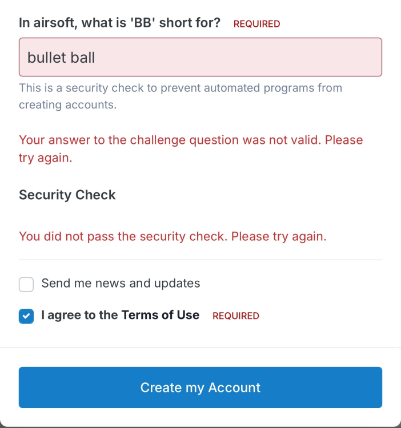
Task: Click the white checkmark icon in the agreement checkbox
Action: [26, 316]
